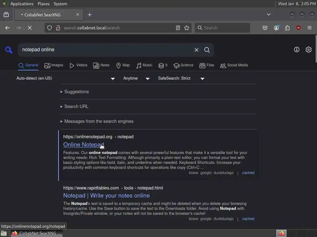Open the Places menu
Viewport: 317px width, 237px height.
point(44,4)
